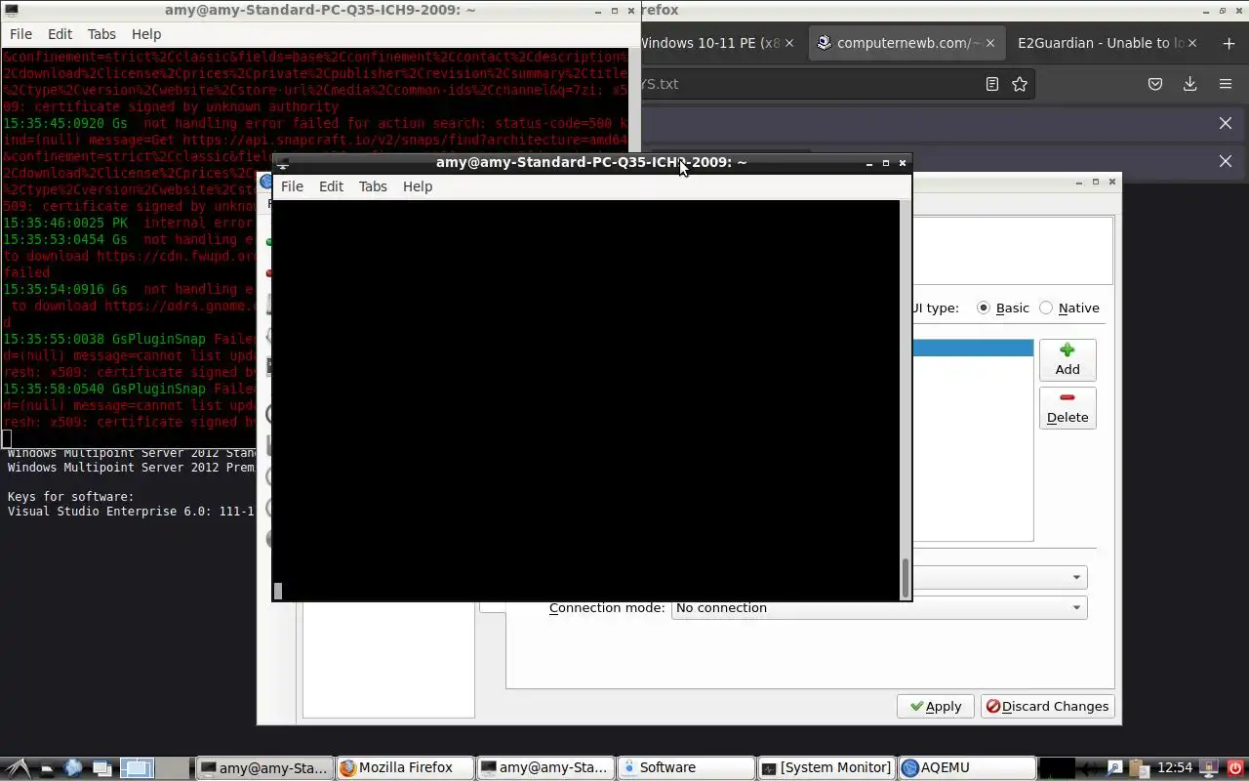Open Tabs menu in front terminal
1249x781 pixels.
click(x=373, y=186)
